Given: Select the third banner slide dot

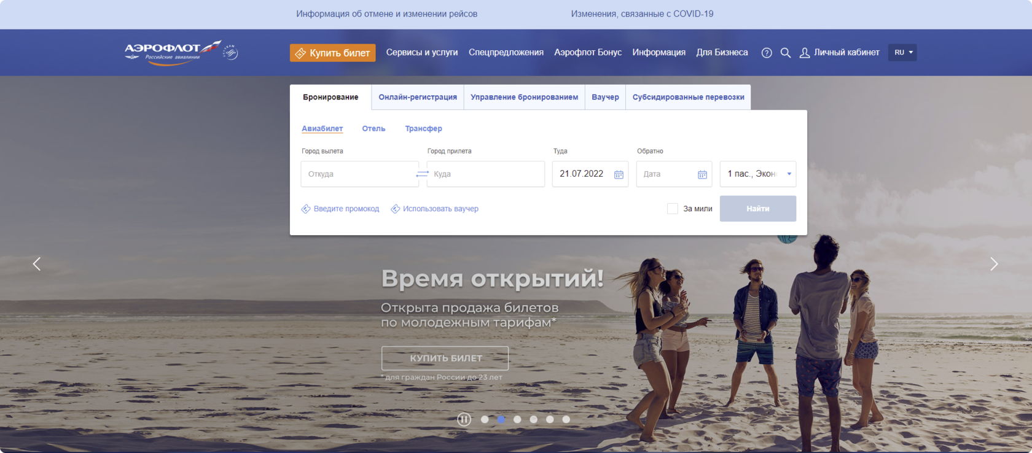Looking at the screenshot, I should tap(517, 420).
